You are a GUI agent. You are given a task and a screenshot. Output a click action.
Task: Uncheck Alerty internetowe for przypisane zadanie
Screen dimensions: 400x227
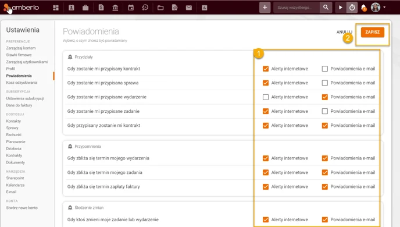(266, 111)
